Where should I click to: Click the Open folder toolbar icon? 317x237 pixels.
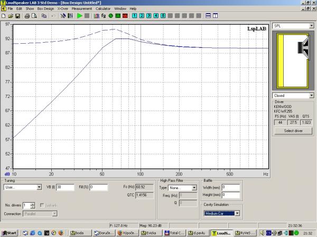click(x=11, y=16)
